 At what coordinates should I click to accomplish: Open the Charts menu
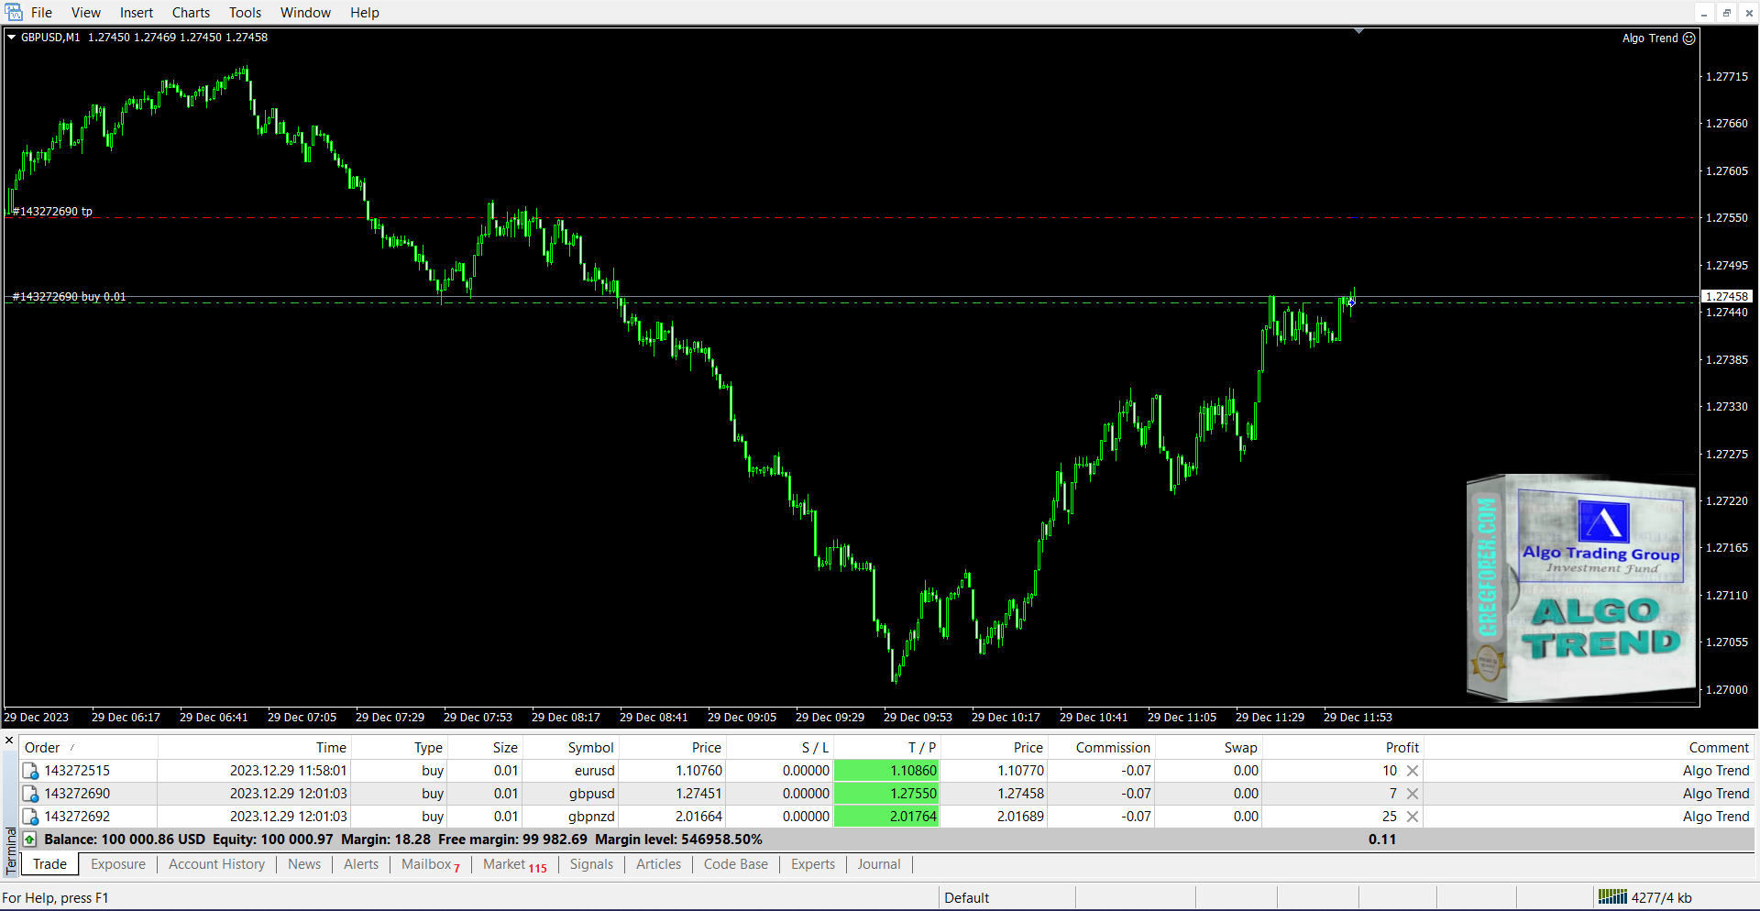pos(191,13)
